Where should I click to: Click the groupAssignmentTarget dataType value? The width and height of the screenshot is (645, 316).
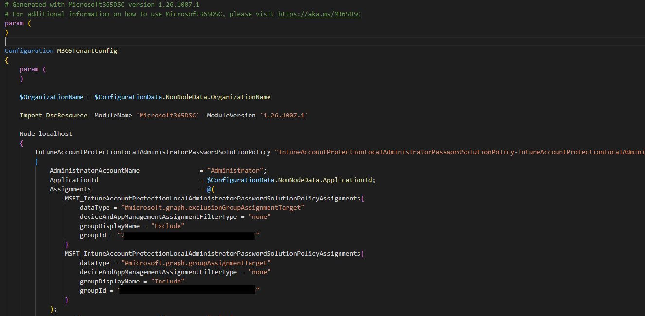click(196, 263)
